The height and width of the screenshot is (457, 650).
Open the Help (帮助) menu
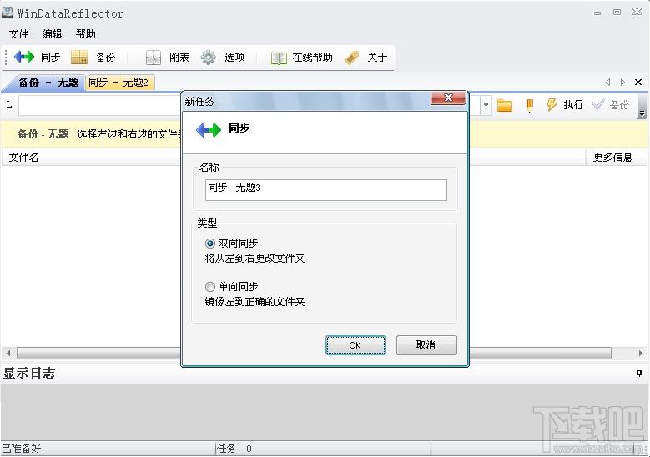[86, 33]
